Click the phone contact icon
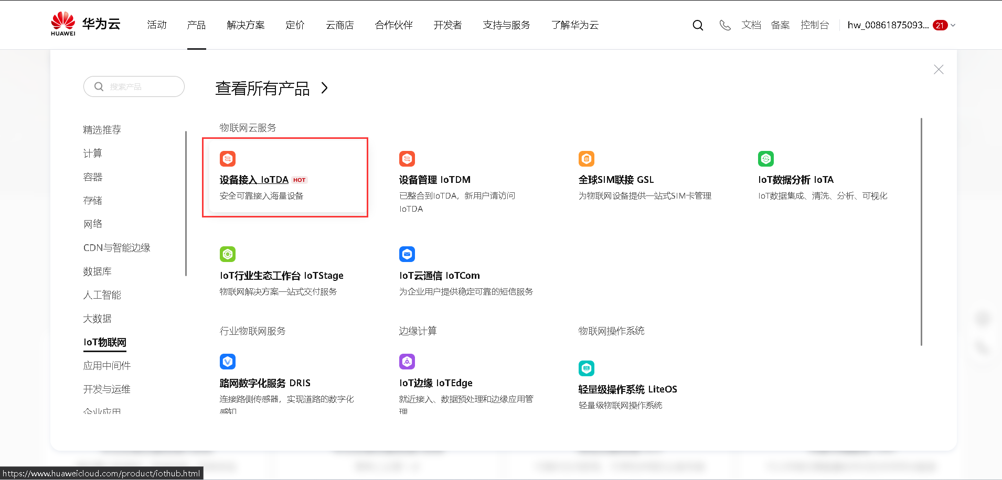The image size is (1002, 480). 726,25
